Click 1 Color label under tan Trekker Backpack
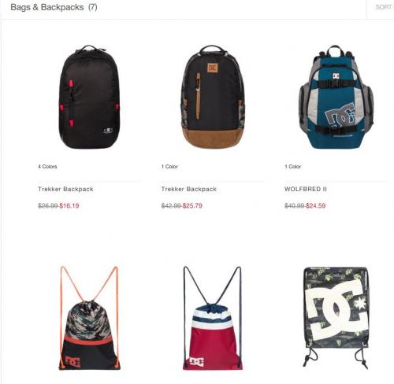The width and height of the screenshot is (394, 384). coord(169,167)
